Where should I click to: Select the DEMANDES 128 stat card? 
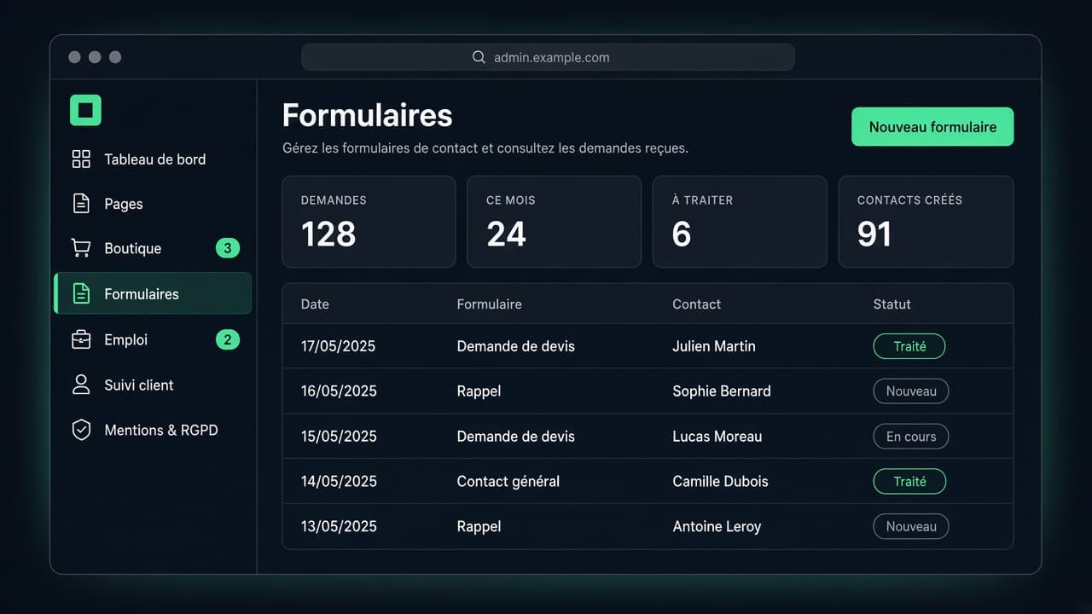(x=369, y=222)
